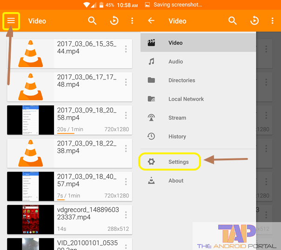Select file name 2017_03_06_15_35_44.mp4
Image resolution: width=281 pixels, height=250 pixels.
[87, 47]
